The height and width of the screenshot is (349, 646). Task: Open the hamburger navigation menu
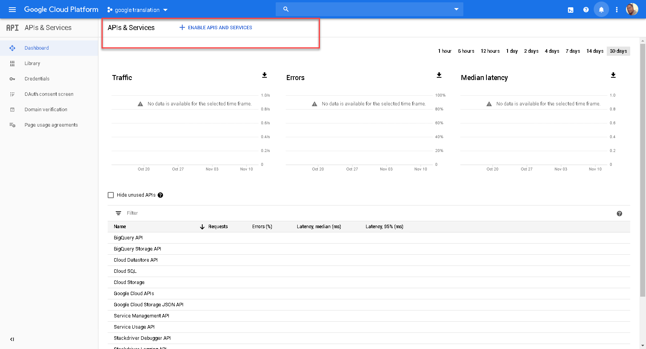tap(12, 10)
